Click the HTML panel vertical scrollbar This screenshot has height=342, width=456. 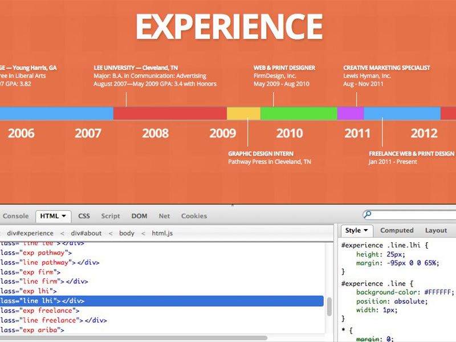(x=329, y=307)
